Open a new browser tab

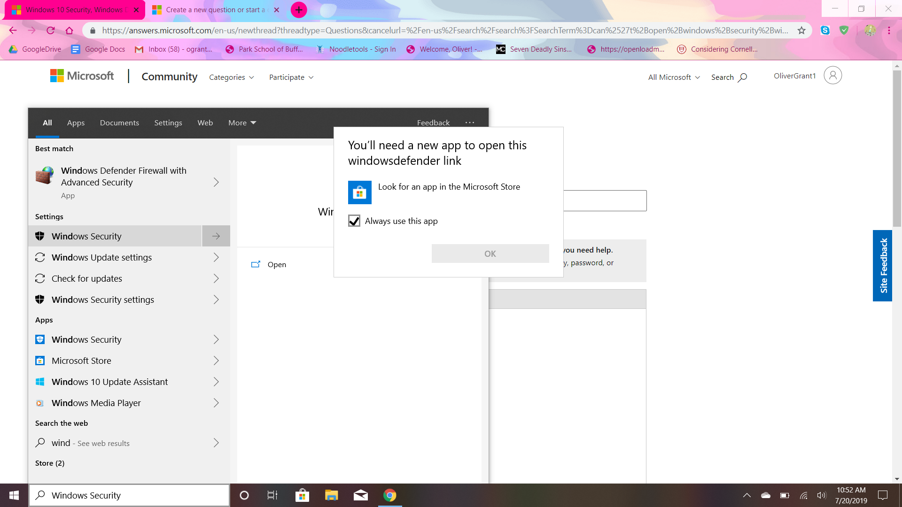tap(299, 10)
